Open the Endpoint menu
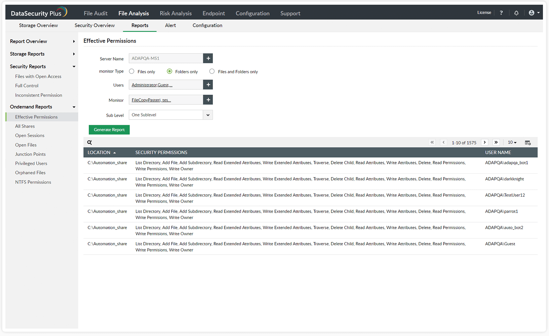The height and width of the screenshot is (336, 549). coord(213,13)
